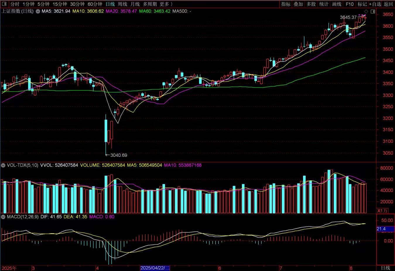The width and height of the screenshot is (395, 271).
Task: Open F10 company info
Action: pos(350,4)
